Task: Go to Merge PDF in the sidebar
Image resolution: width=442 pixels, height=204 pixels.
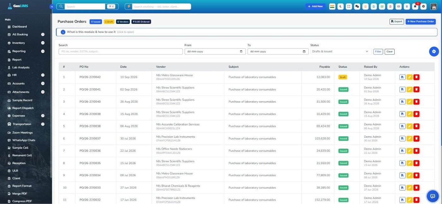Action: [20, 194]
